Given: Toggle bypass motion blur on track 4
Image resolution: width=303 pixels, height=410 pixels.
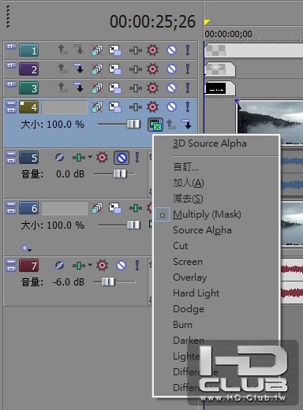Looking at the screenshot, I should click(x=97, y=107).
